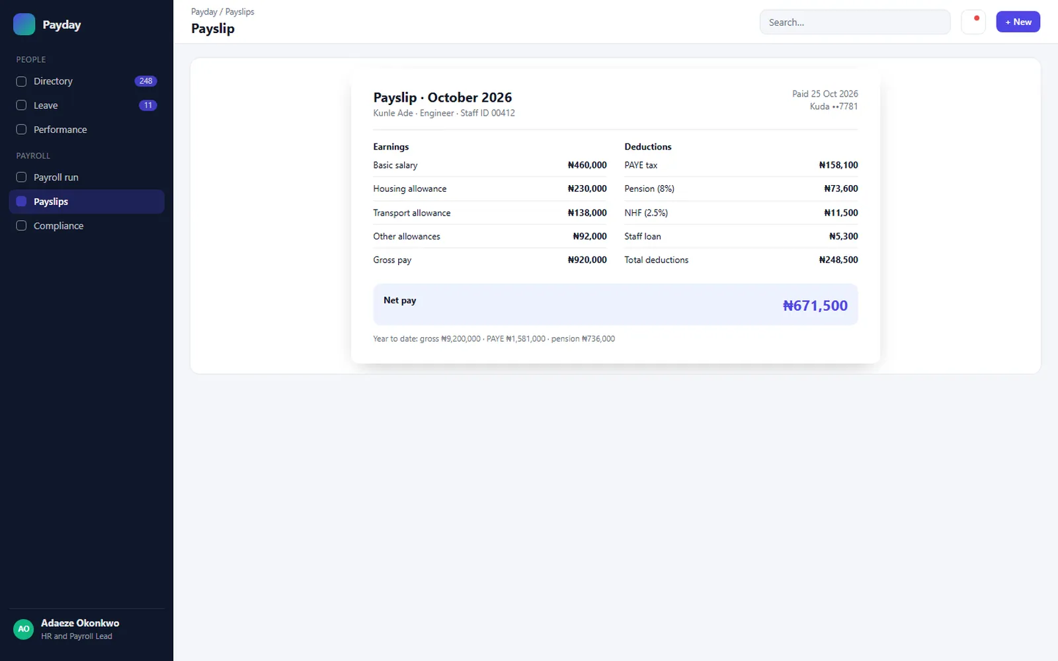Click the Performance sidebar icon
Viewport: 1058px width, 661px height.
[21, 130]
